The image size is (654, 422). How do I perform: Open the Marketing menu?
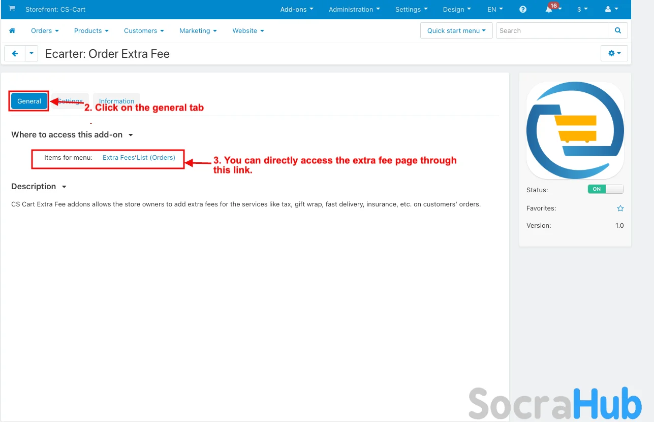[x=198, y=30]
